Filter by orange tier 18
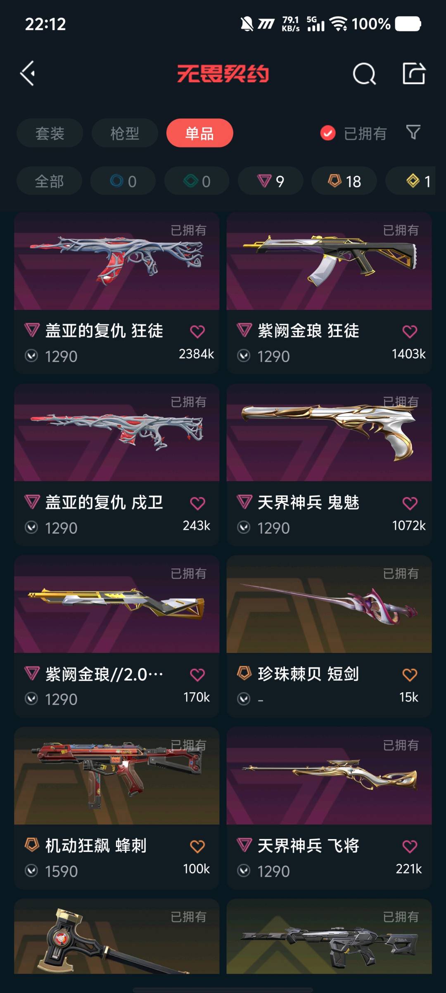The height and width of the screenshot is (993, 446). pyautogui.click(x=344, y=181)
